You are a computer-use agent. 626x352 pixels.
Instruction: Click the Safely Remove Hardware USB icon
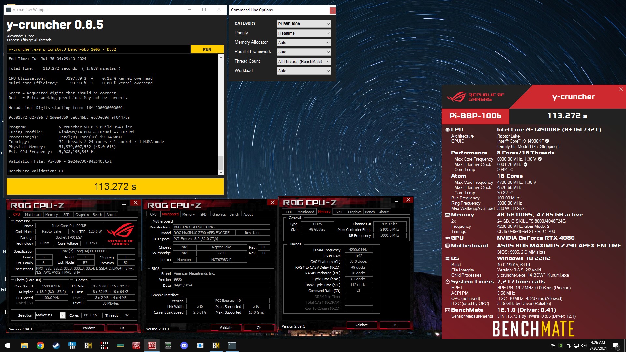[x=568, y=345]
